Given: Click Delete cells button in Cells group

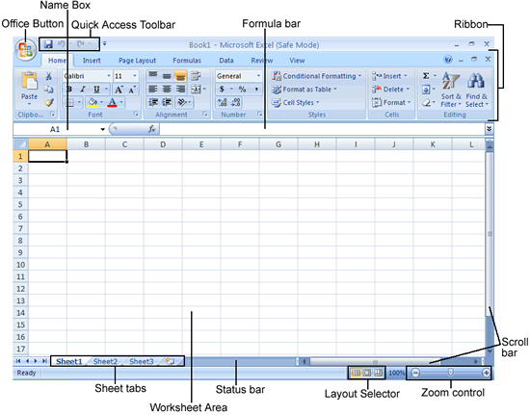Looking at the screenshot, I should tap(390, 90).
